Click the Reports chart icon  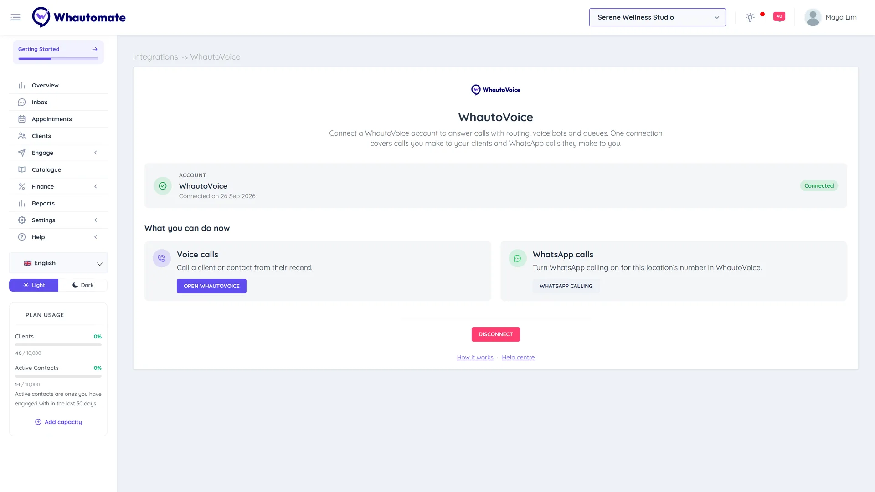tap(22, 203)
